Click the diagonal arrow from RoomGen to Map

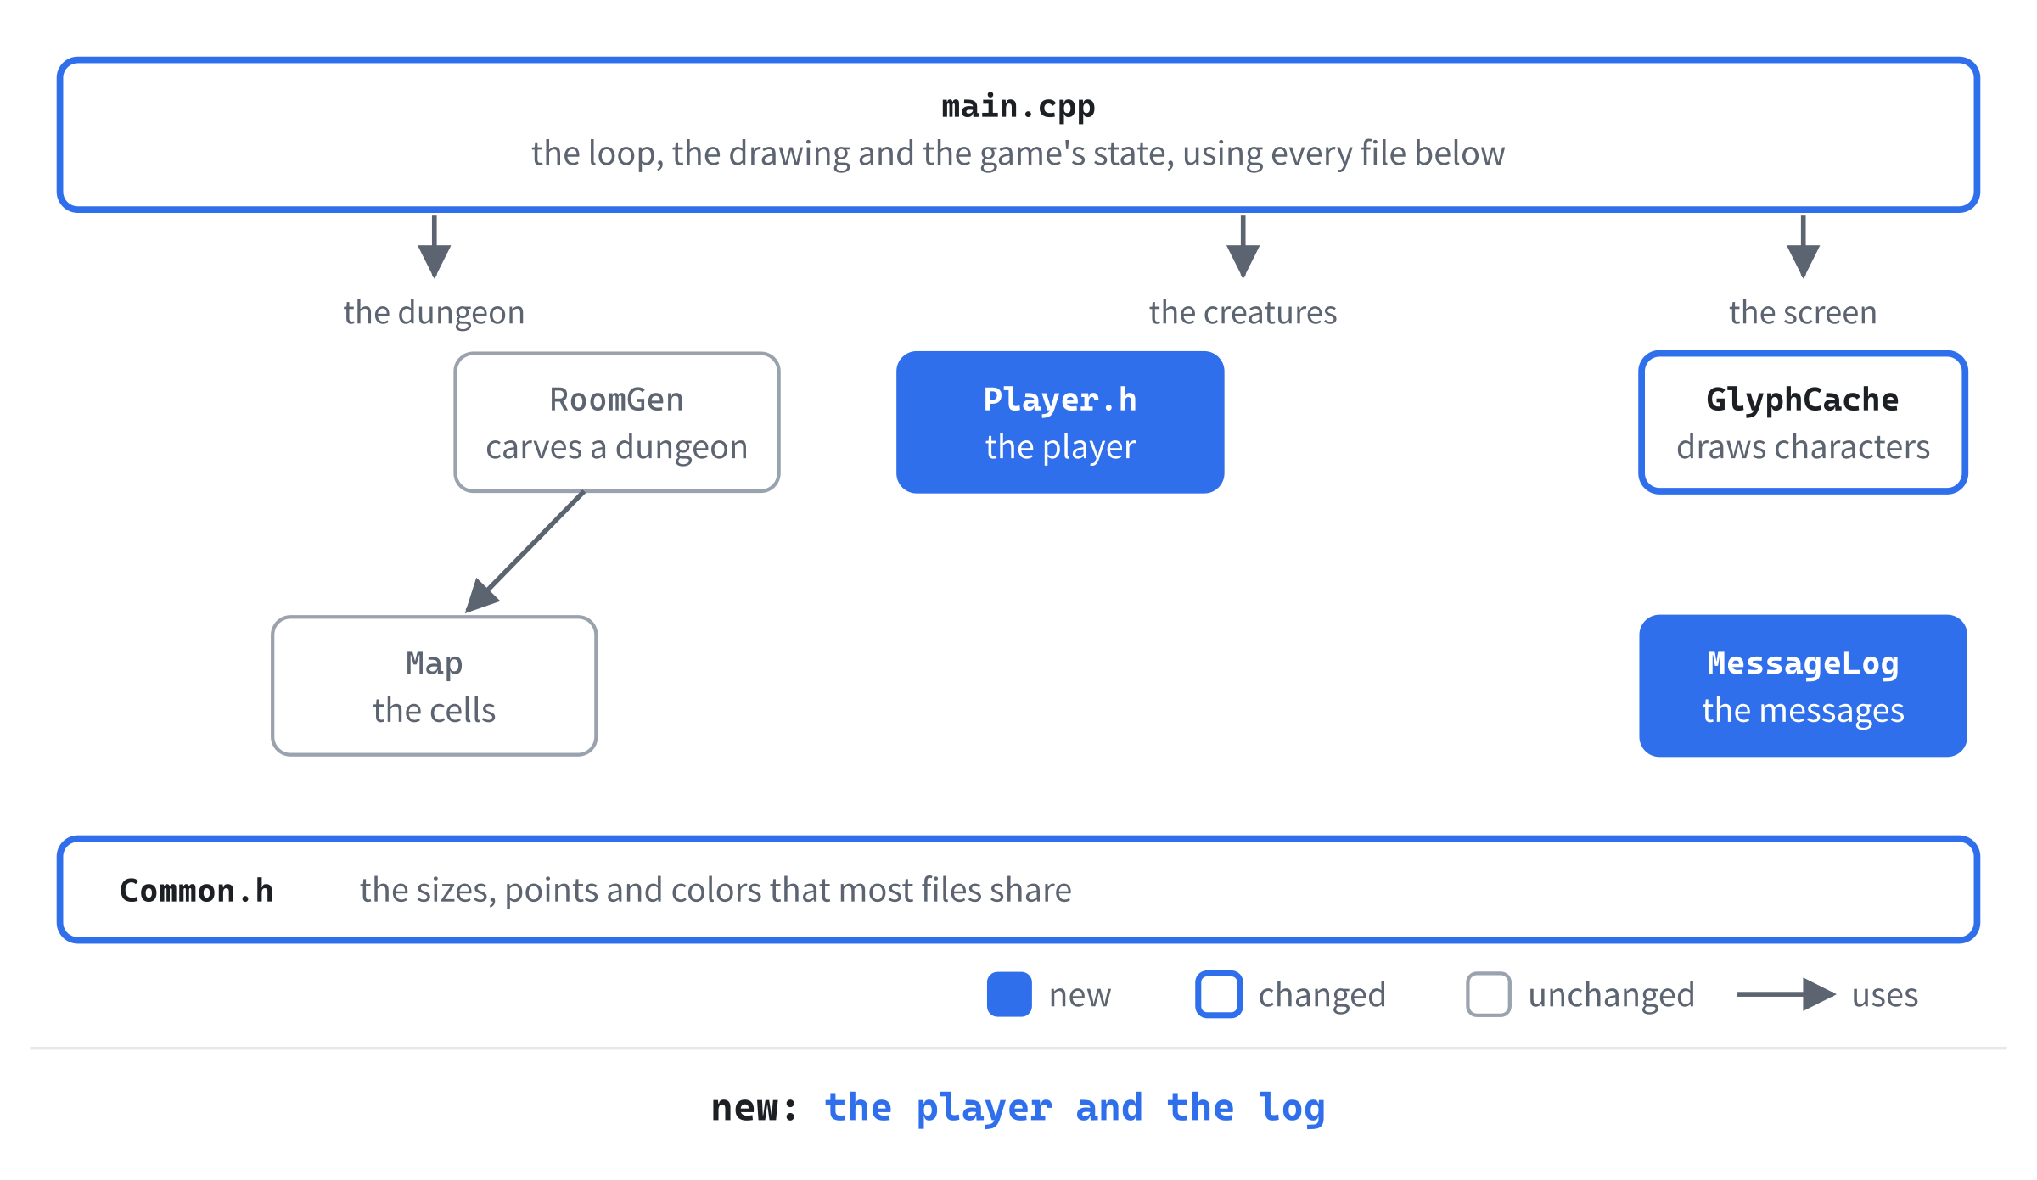(x=525, y=551)
